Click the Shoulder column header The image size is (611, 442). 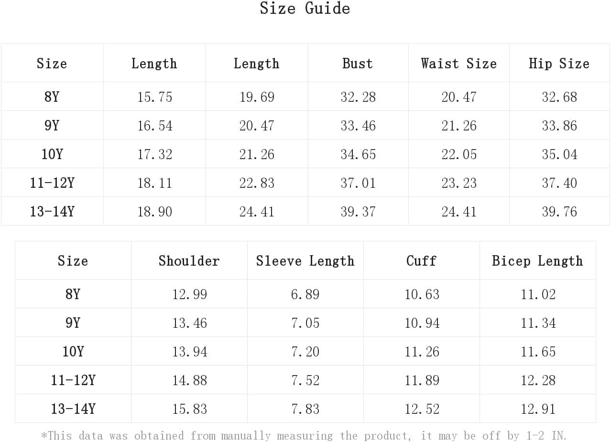coord(189,261)
